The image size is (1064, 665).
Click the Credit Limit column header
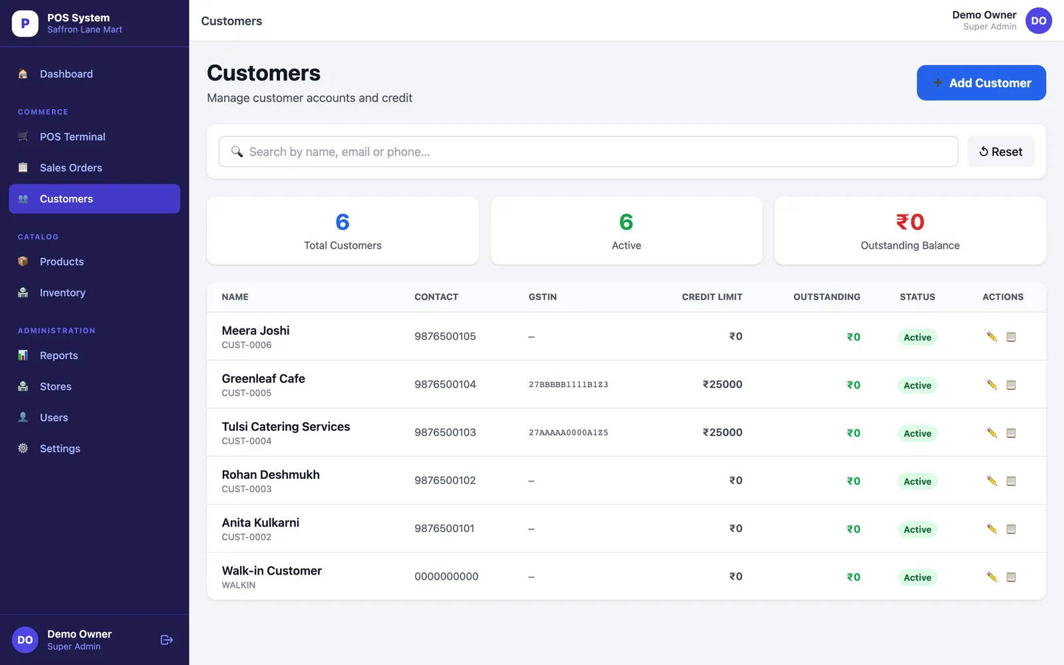(712, 297)
